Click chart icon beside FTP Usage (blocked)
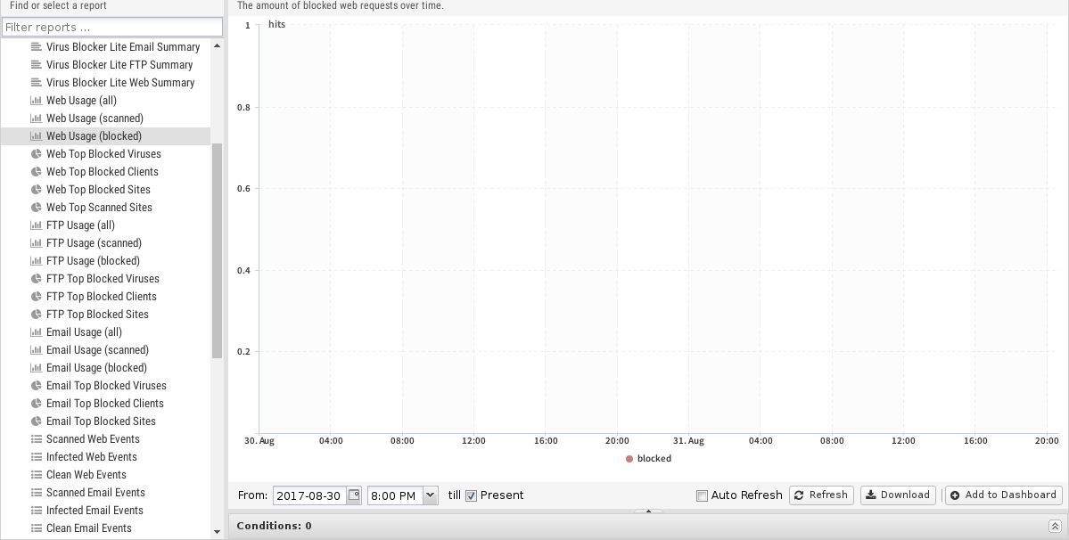1069x540 pixels. tap(37, 261)
